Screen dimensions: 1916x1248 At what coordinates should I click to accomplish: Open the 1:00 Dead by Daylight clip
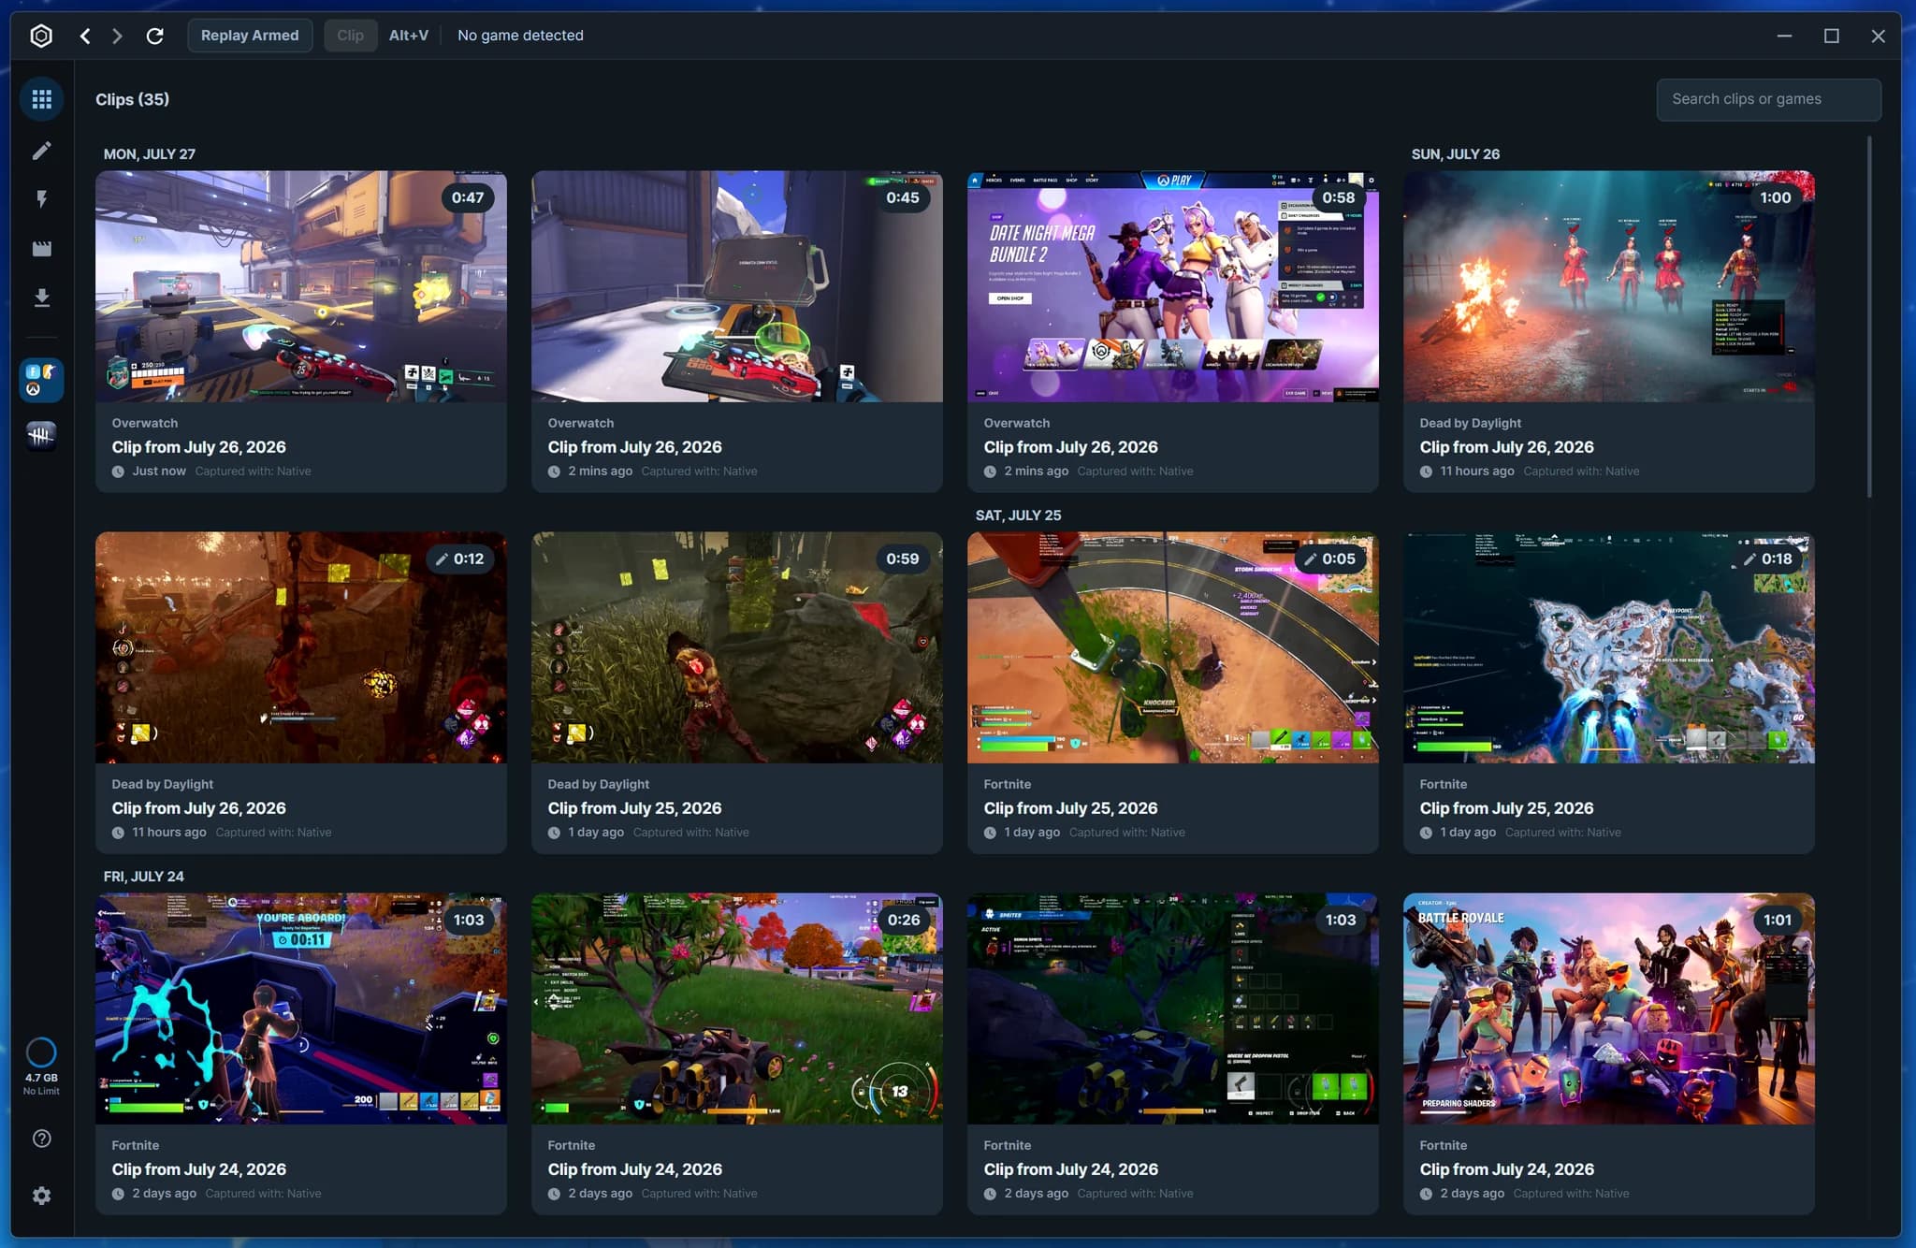click(1609, 286)
